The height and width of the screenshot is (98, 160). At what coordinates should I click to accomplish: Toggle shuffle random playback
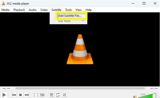coord(64,95)
